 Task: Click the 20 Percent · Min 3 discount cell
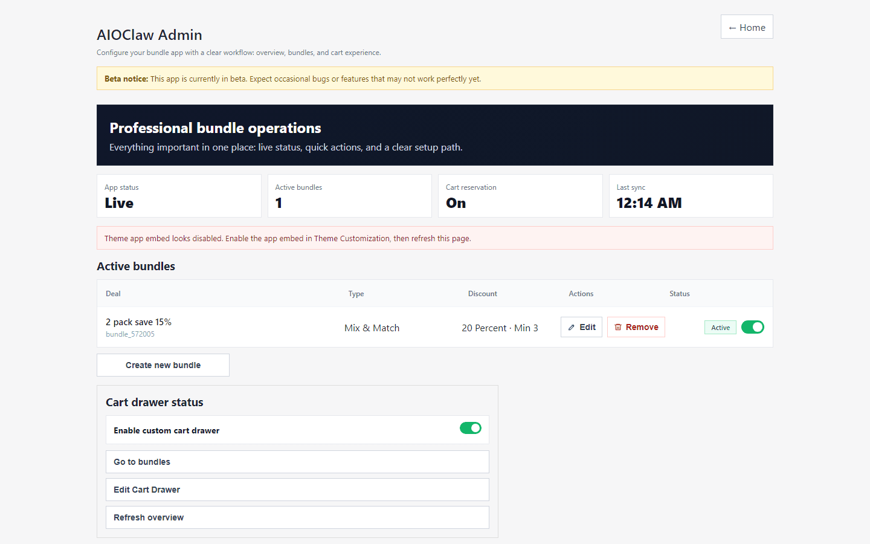tap(500, 328)
